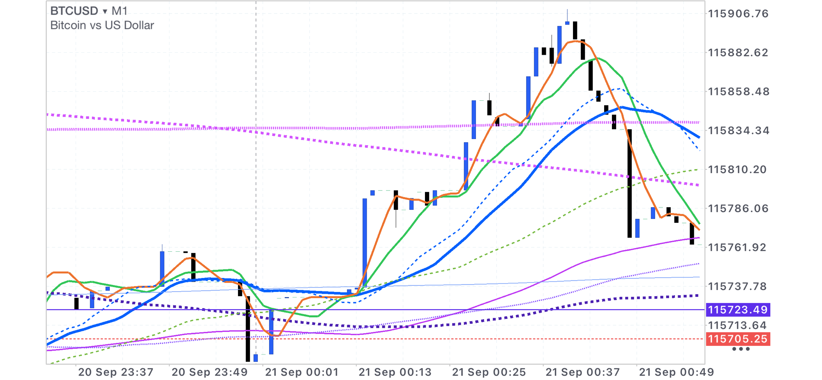Open the dropdown arrow beside BTCUSD
The height and width of the screenshot is (380, 822).
105,12
